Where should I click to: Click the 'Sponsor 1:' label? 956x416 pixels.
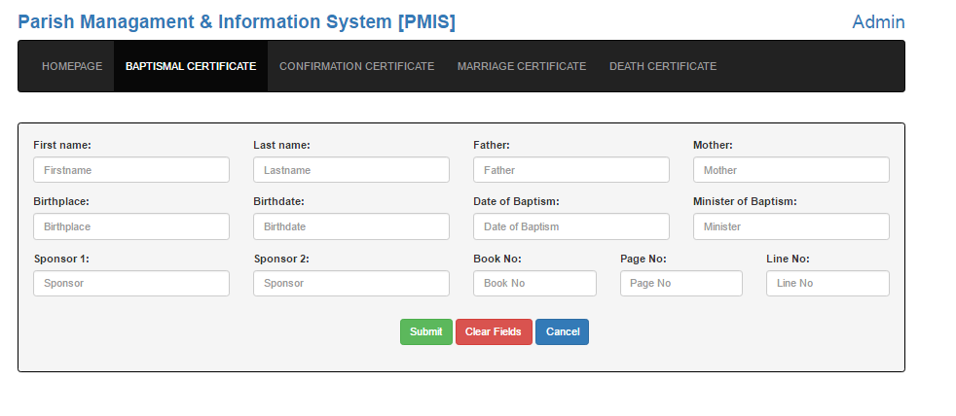[x=61, y=259]
